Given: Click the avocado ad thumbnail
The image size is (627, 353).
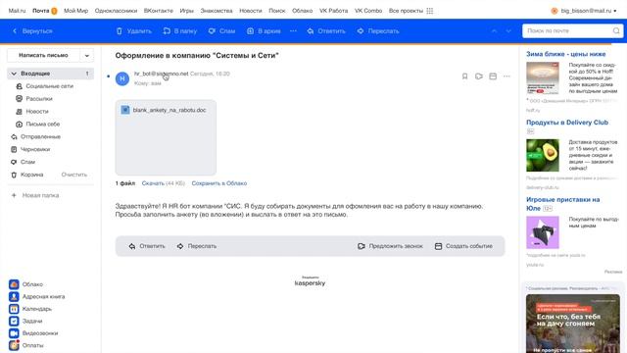Looking at the screenshot, I should pyautogui.click(x=543, y=155).
